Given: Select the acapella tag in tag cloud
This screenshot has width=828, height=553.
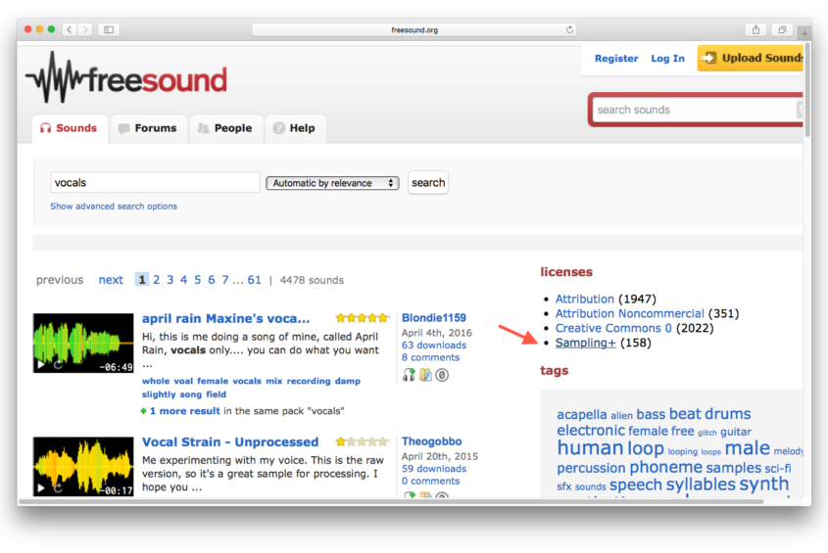Looking at the screenshot, I should click(582, 415).
